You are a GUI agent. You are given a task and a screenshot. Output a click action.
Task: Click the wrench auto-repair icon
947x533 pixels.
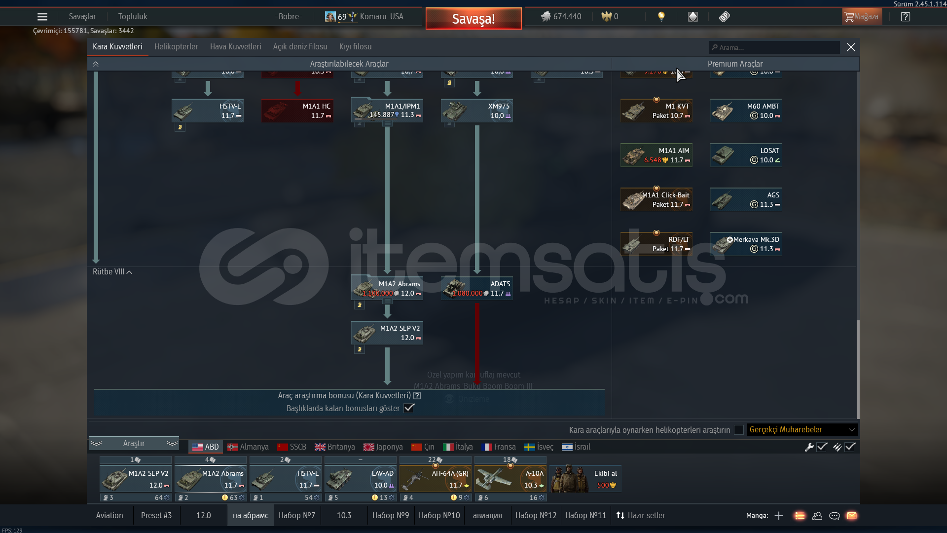point(809,447)
